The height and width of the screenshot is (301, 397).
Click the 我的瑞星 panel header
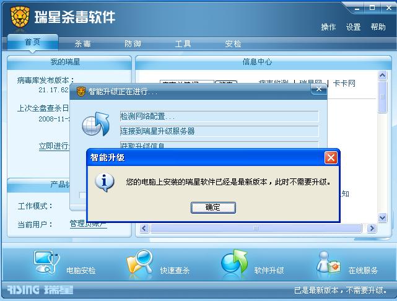coord(69,63)
